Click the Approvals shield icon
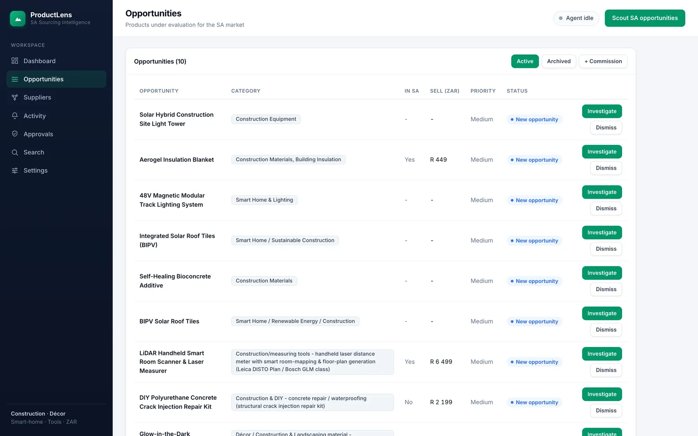698x436 pixels. [x=15, y=134]
